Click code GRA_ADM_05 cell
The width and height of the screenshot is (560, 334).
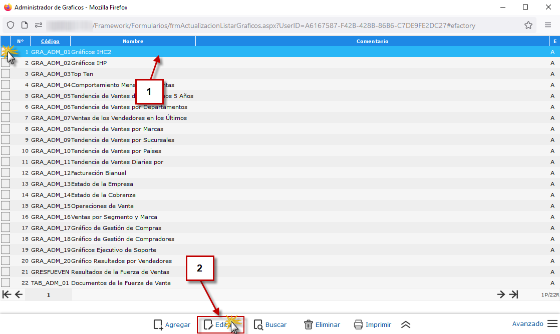(51, 96)
